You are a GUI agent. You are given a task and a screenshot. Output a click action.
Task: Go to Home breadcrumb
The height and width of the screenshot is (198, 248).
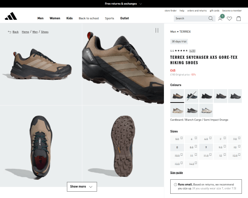26,32
